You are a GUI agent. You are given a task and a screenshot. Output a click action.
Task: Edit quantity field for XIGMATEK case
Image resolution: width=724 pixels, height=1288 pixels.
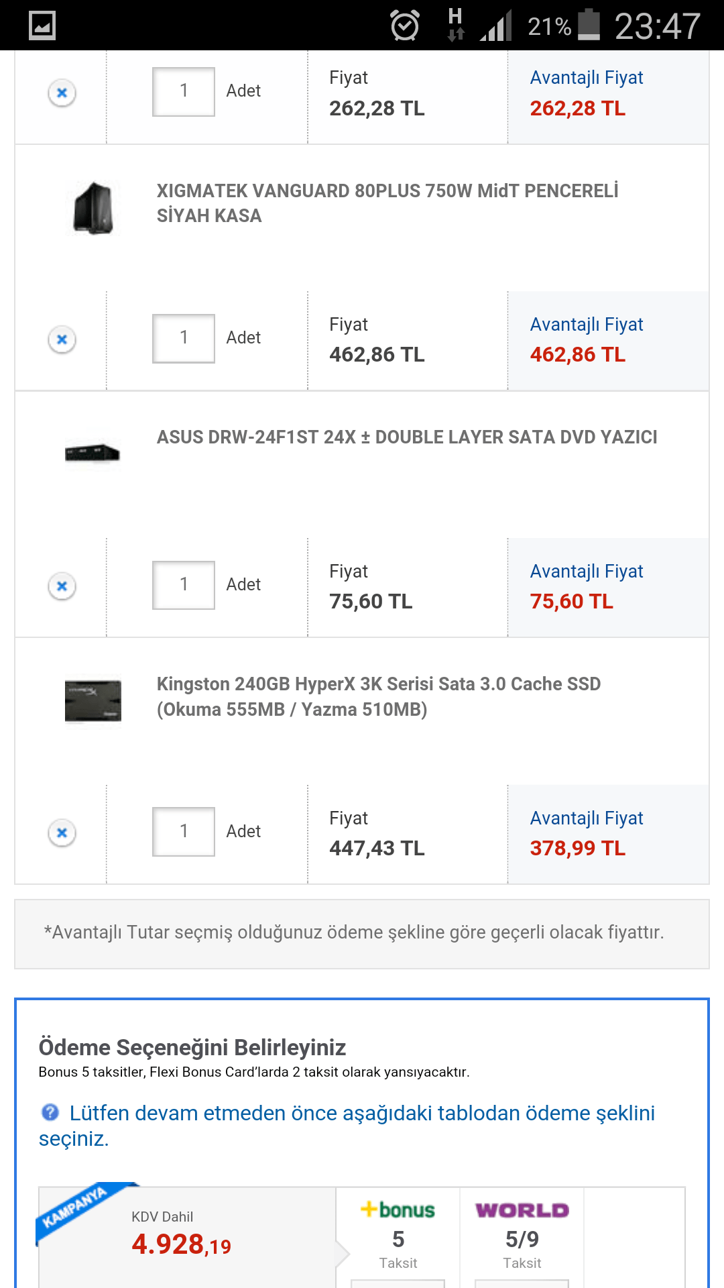point(184,338)
